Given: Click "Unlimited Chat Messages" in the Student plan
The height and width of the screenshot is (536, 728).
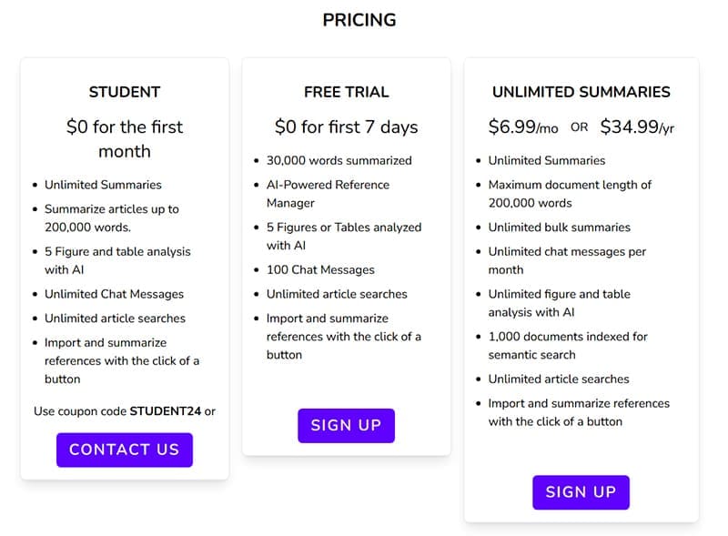Looking at the screenshot, I should [x=114, y=294].
